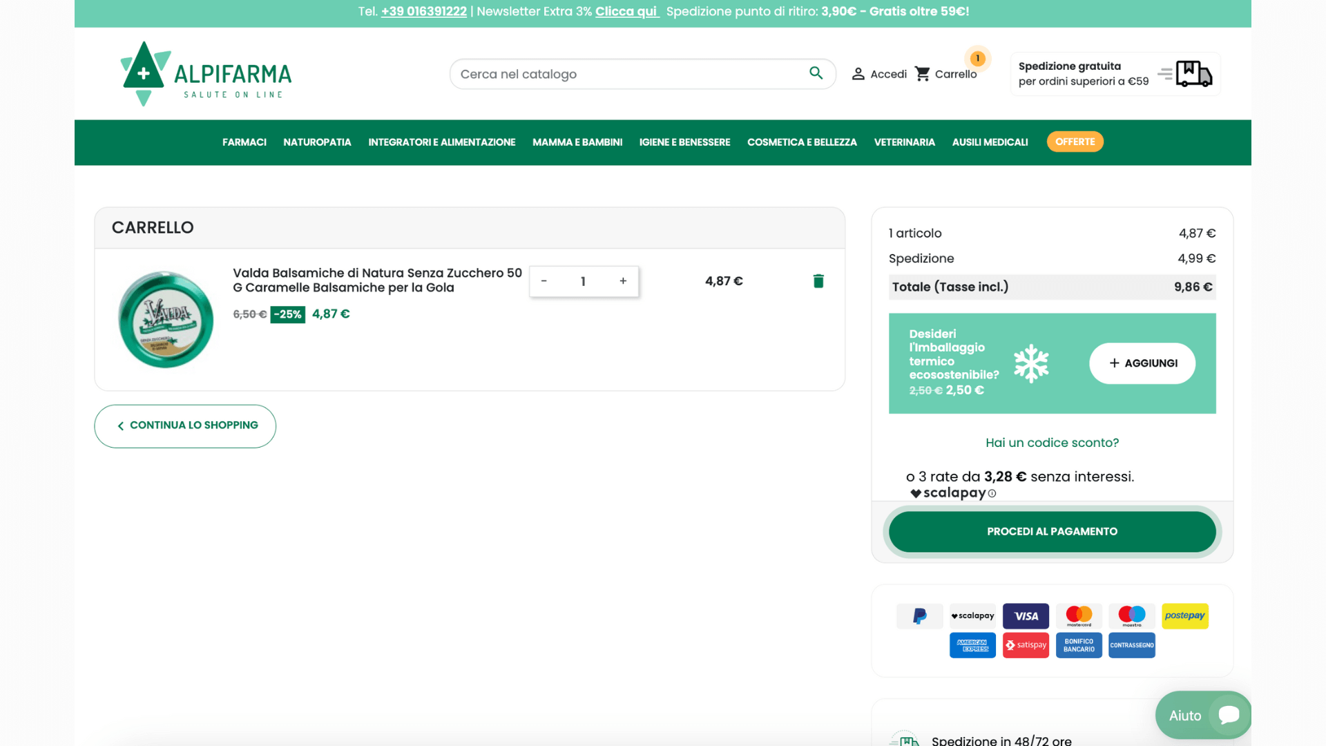Click the PayPal payment icon
The image size is (1326, 746).
tap(919, 616)
